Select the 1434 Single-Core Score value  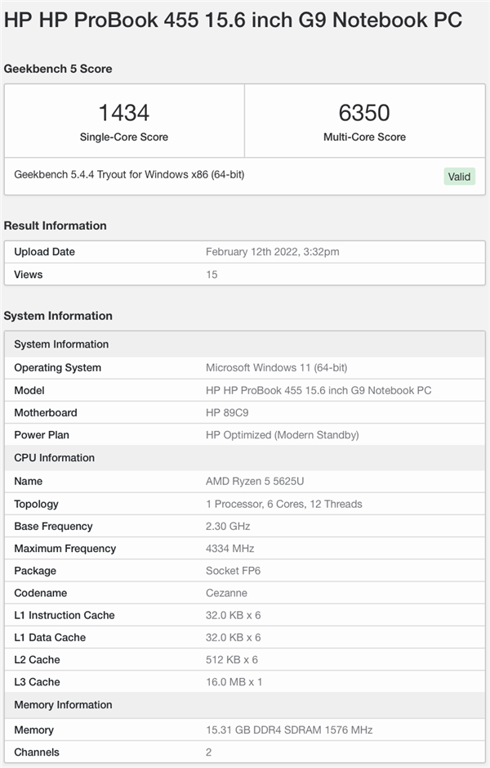click(124, 113)
